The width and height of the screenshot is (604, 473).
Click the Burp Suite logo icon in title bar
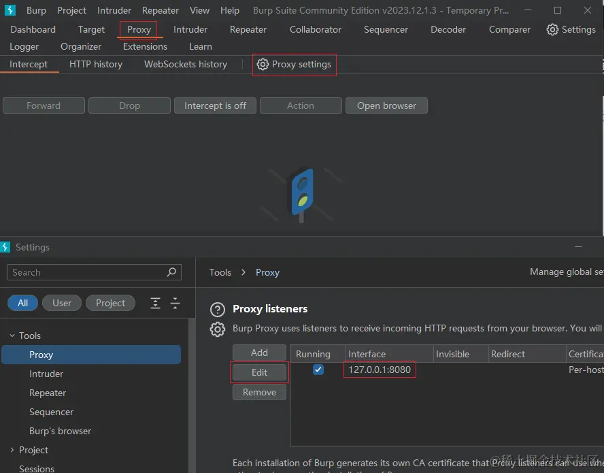pyautogui.click(x=10, y=10)
